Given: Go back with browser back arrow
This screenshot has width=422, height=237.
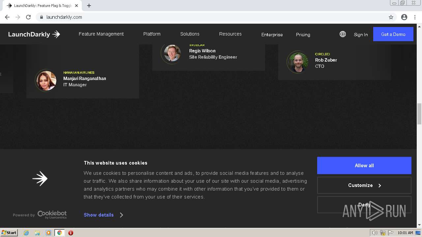Looking at the screenshot, I should tap(7, 17).
